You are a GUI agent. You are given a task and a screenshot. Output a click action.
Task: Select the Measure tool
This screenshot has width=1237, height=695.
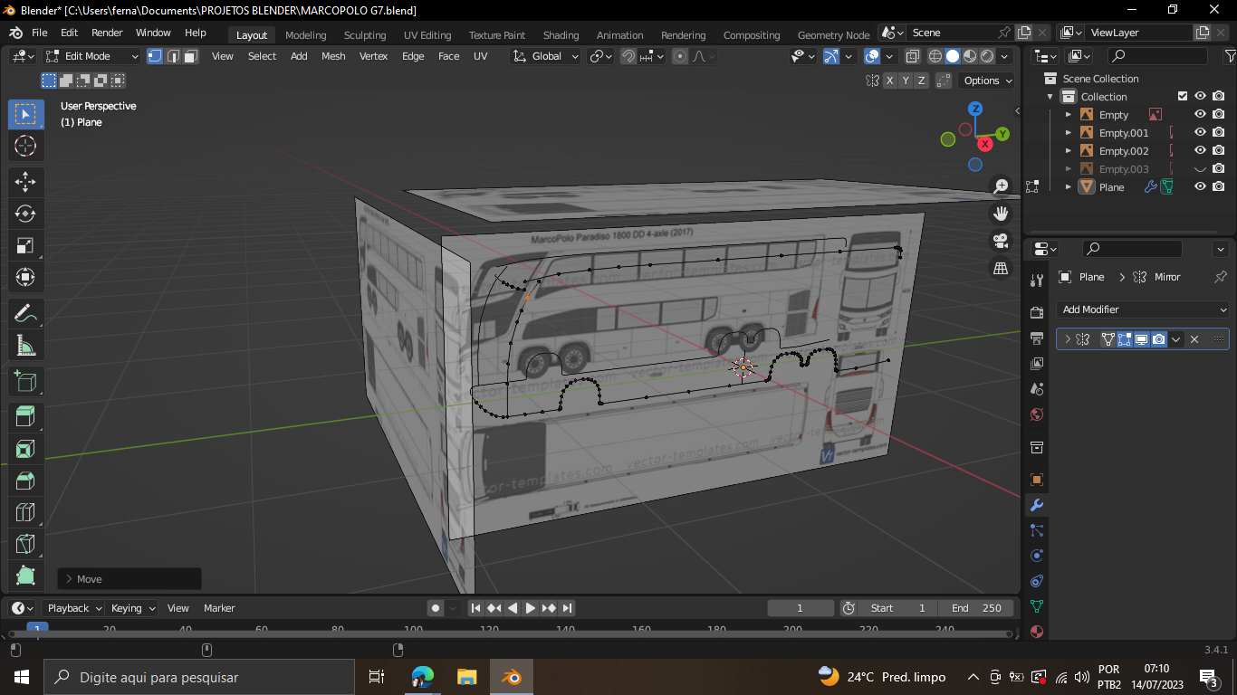(25, 345)
